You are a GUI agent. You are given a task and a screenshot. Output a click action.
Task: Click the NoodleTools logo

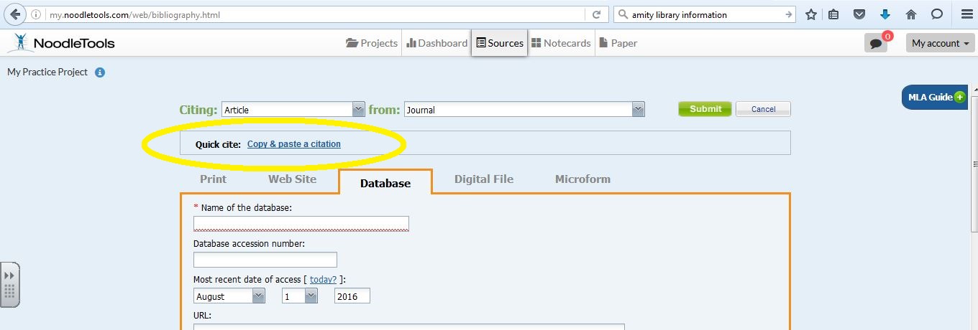[61, 43]
